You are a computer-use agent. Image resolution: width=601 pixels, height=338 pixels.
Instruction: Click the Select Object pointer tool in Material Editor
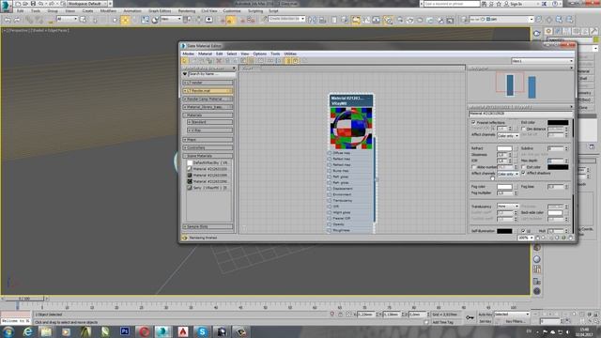(185, 60)
